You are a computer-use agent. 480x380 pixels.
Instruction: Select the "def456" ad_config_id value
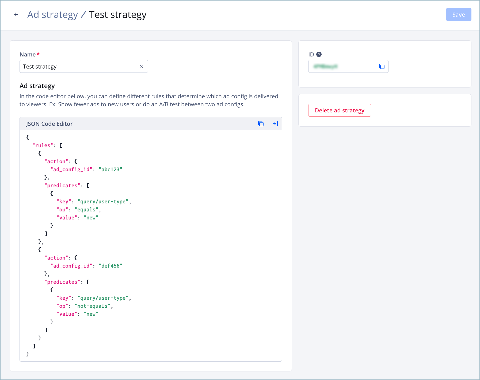point(111,265)
